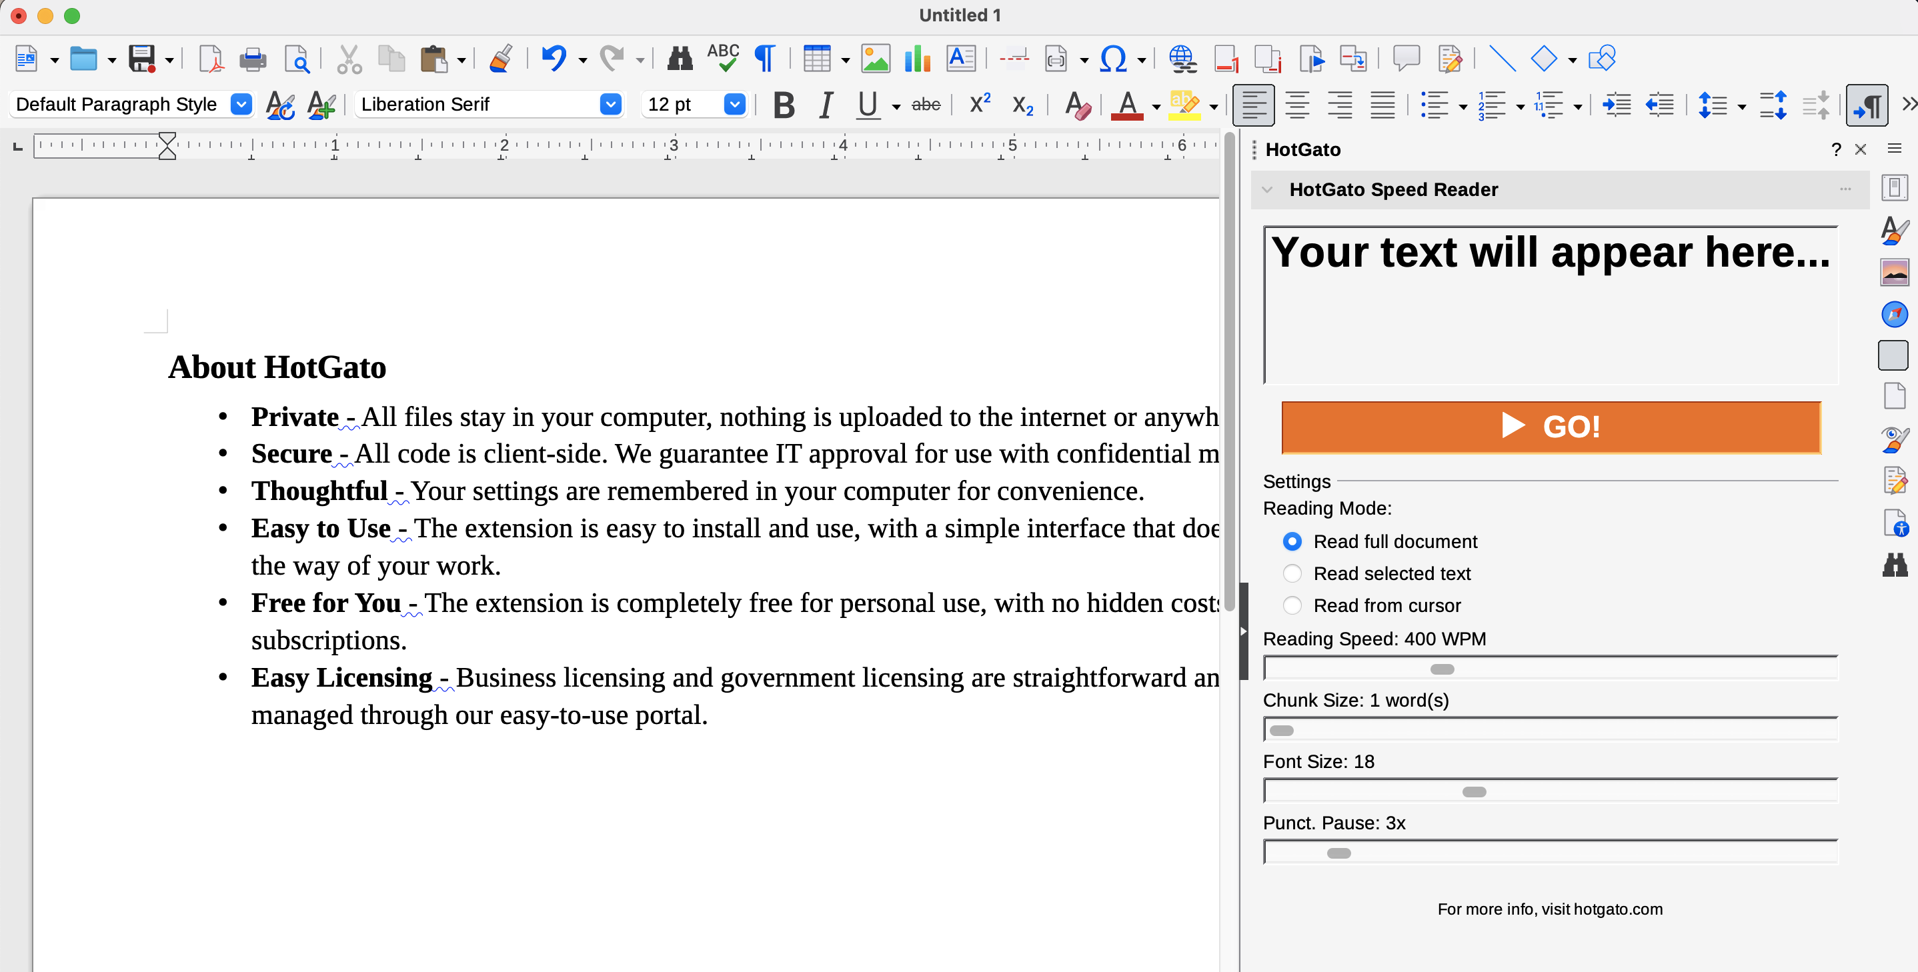Insert an image
1918x972 pixels.
click(x=875, y=58)
